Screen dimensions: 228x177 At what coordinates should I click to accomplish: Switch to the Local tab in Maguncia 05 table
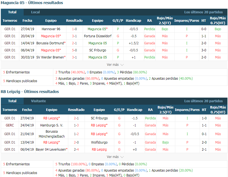click(35, 12)
